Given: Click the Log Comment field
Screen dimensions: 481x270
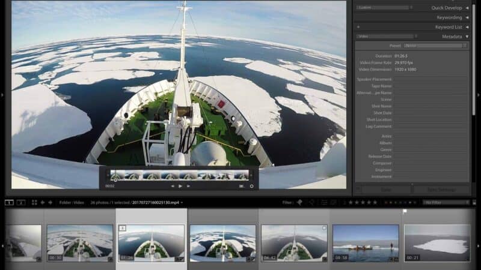Looking at the screenshot, I should click(x=430, y=127).
